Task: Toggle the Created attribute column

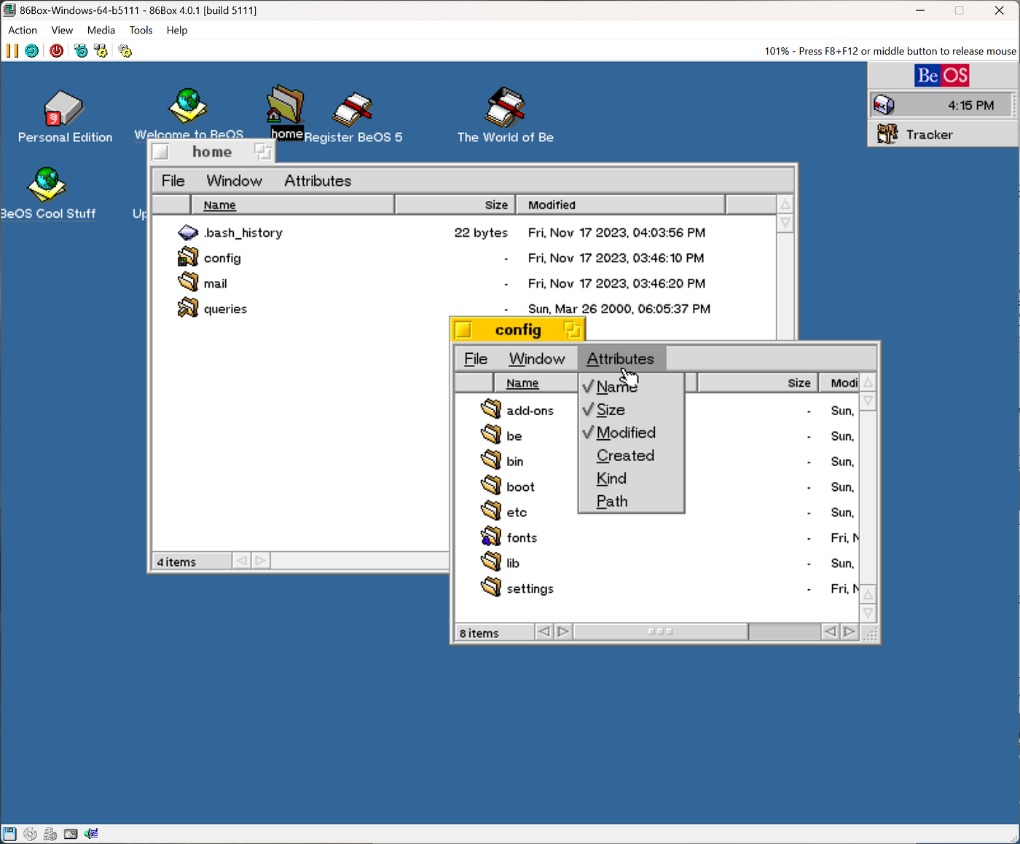Action: tap(625, 455)
